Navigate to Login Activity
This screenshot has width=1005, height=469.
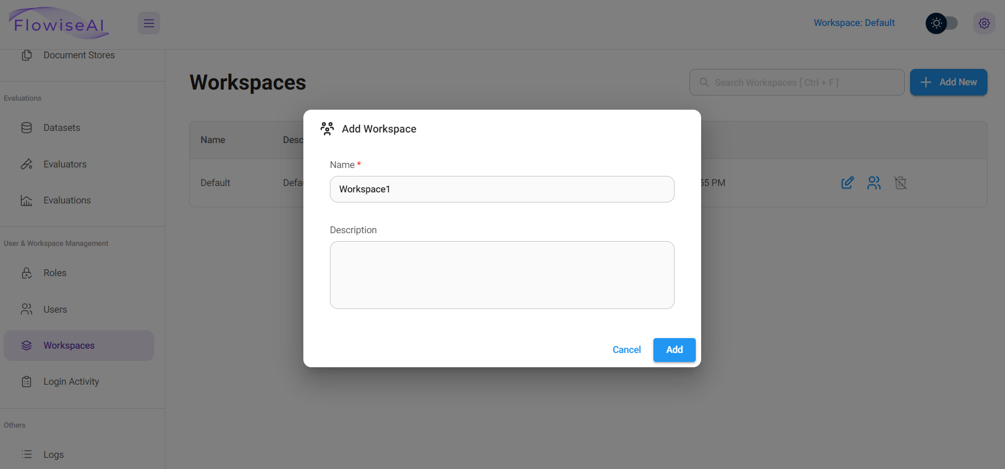pos(71,382)
